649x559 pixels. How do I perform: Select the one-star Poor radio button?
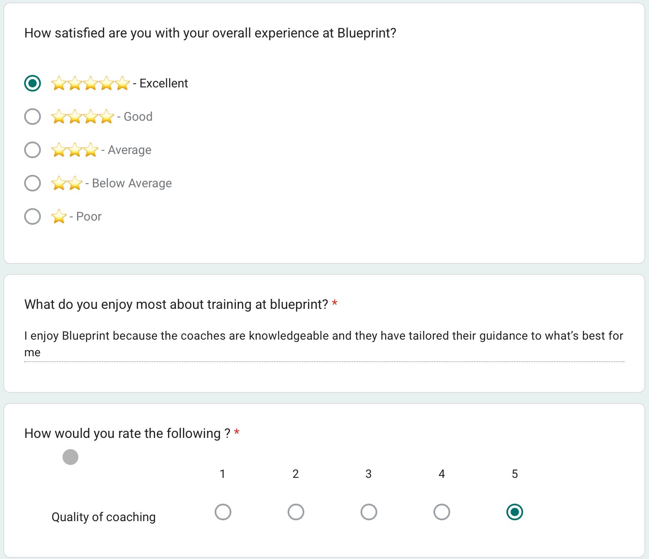pyautogui.click(x=33, y=216)
